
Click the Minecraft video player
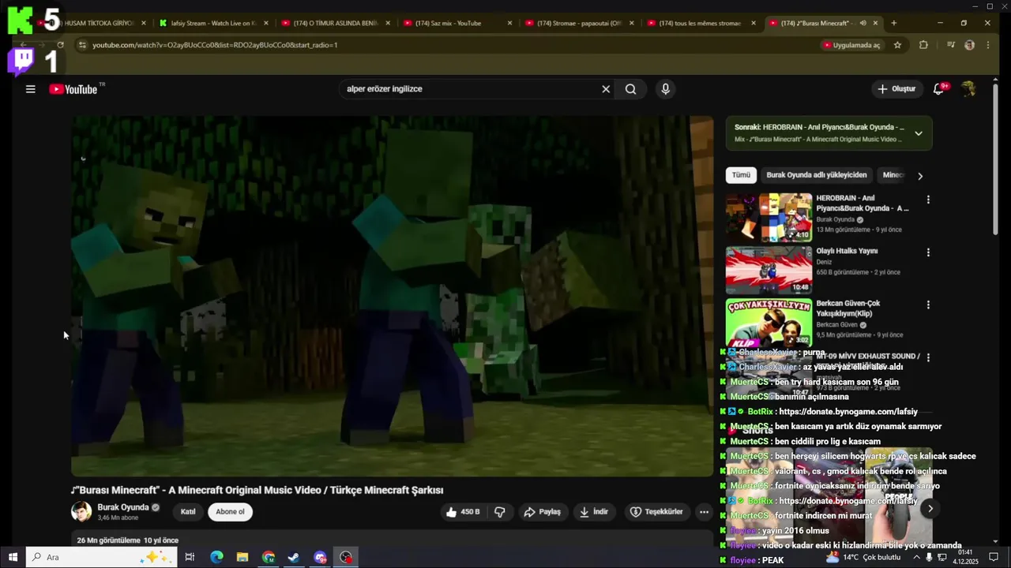pyautogui.click(x=393, y=297)
